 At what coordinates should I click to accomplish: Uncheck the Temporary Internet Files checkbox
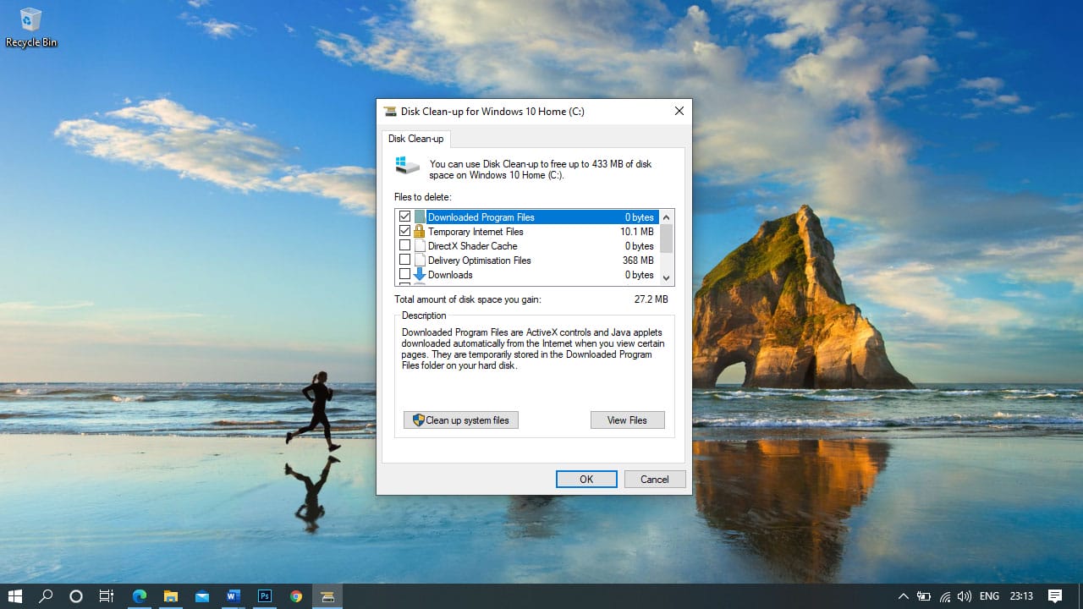pyautogui.click(x=404, y=232)
